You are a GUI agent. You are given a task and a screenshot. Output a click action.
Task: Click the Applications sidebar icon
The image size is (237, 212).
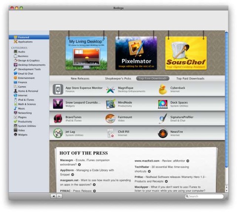tap(15, 42)
